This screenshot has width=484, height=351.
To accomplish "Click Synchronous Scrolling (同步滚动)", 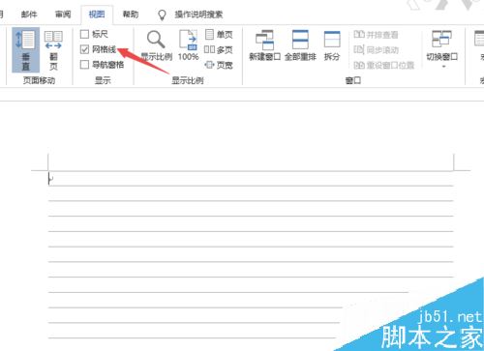I will tap(376, 50).
